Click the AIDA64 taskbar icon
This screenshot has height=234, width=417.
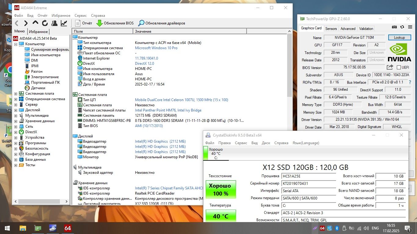(68, 228)
